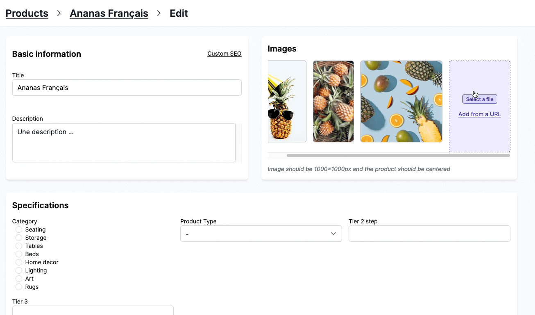Viewport: 535px width, 315px height.
Task: Select the pineapple with sunglasses thumbnail
Action: tap(287, 101)
